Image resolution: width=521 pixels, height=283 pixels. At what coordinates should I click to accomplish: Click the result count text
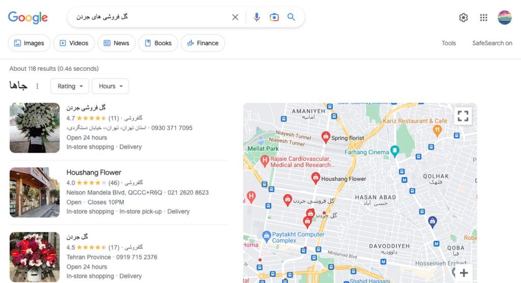[54, 69]
